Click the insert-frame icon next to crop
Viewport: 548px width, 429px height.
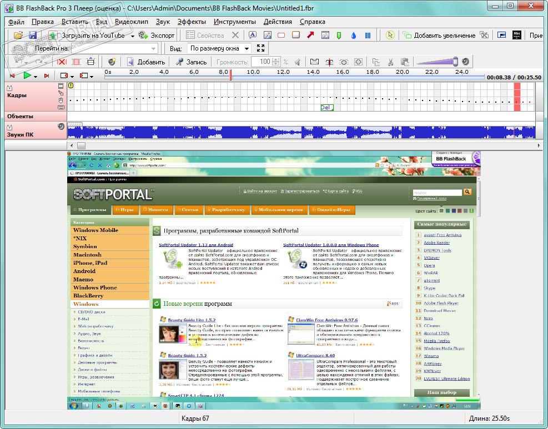(91, 62)
